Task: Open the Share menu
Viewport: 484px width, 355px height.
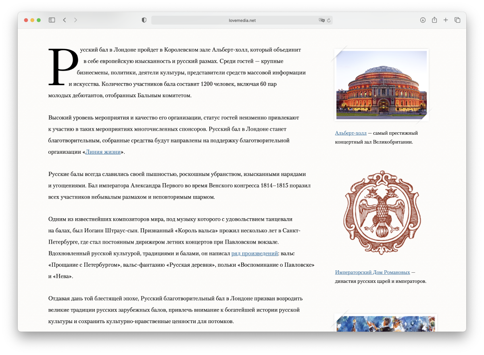Action: [434, 20]
